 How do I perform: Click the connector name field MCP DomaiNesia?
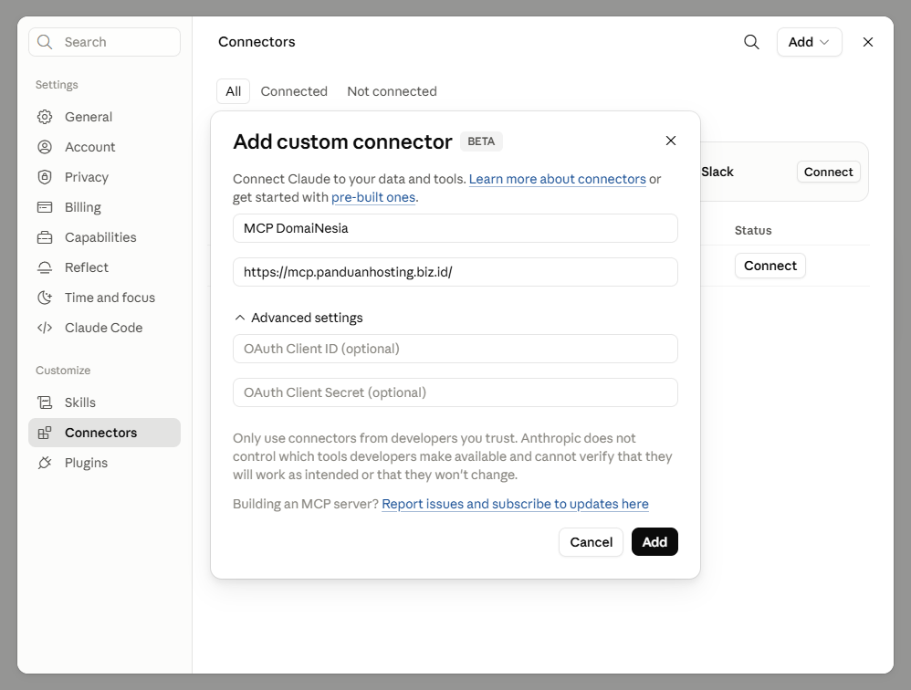pyautogui.click(x=455, y=228)
